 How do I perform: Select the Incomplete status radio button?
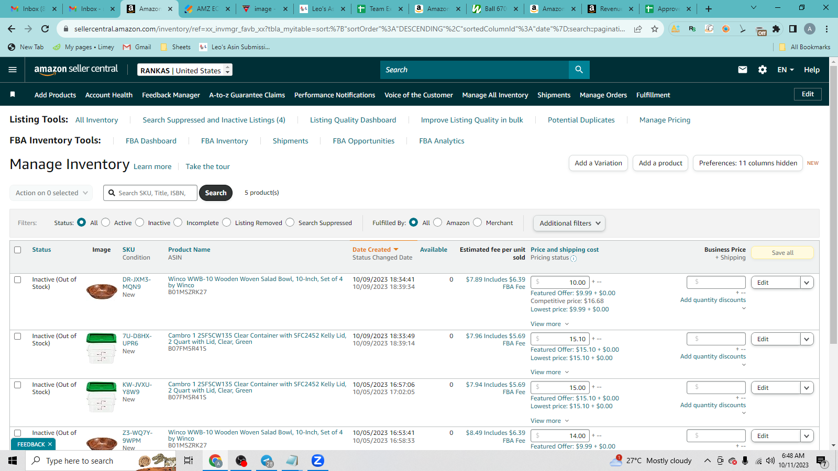178,222
